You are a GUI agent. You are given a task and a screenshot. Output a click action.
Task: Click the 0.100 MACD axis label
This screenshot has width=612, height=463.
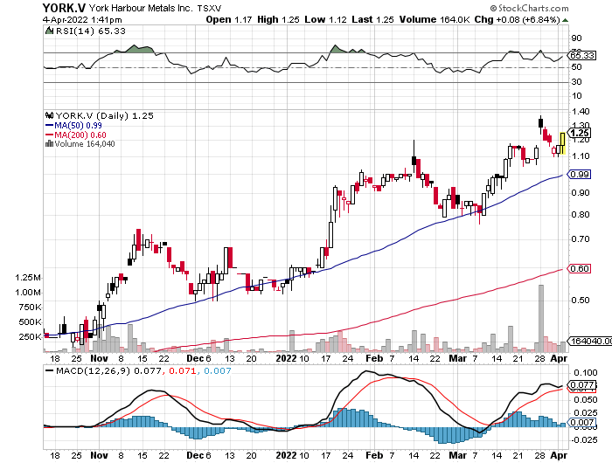[586, 372]
